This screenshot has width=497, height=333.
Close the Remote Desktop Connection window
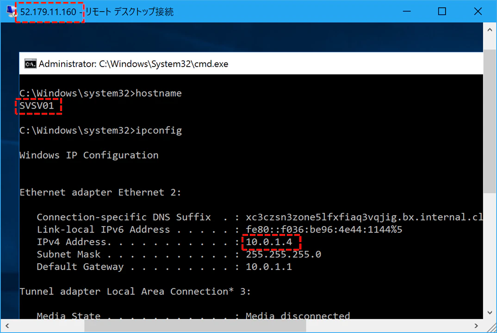pyautogui.click(x=478, y=12)
